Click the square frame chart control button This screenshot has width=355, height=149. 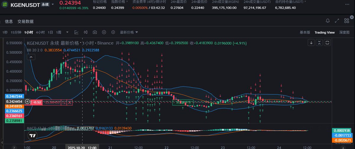pyautogui.click(x=327, y=43)
